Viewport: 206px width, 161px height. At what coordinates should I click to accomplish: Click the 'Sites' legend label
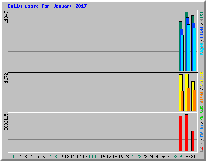coord(202,97)
